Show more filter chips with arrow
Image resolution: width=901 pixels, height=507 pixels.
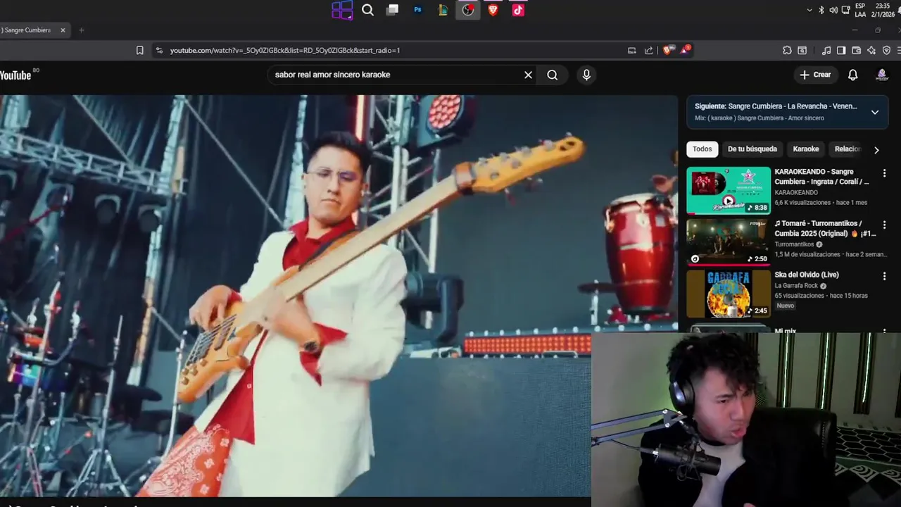point(876,150)
